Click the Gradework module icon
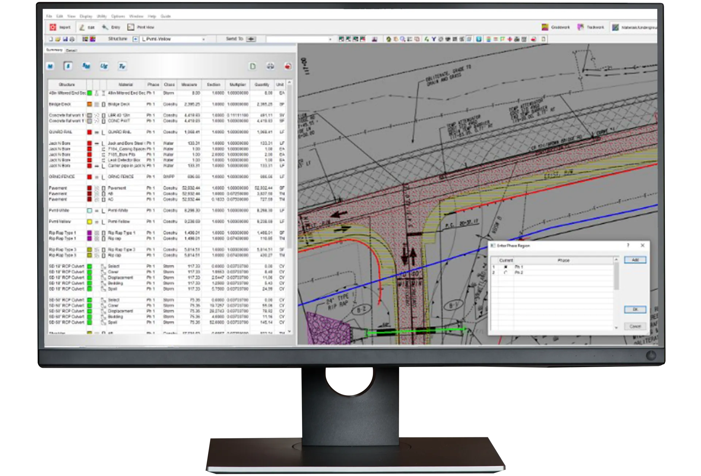The image size is (701, 476). point(545,27)
